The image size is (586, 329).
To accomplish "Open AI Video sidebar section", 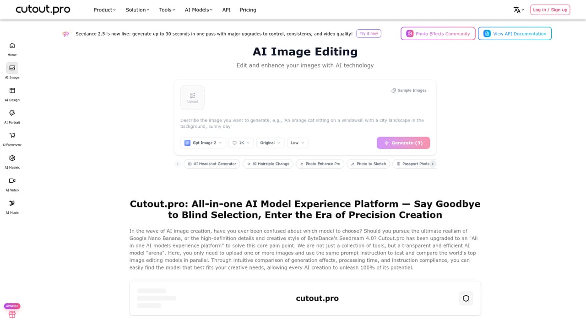I will pyautogui.click(x=12, y=184).
